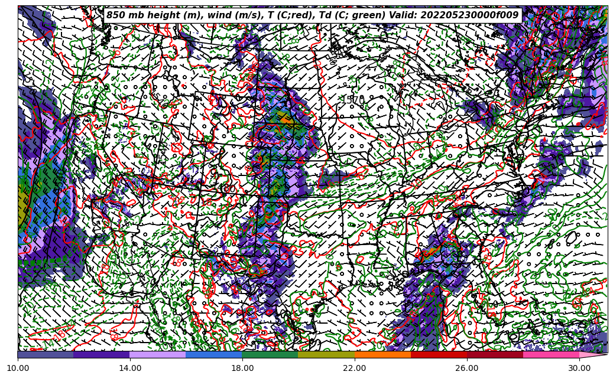Pick the dark red 26-28 colorbar segment
This screenshot has width=613, height=378.
click(x=495, y=355)
